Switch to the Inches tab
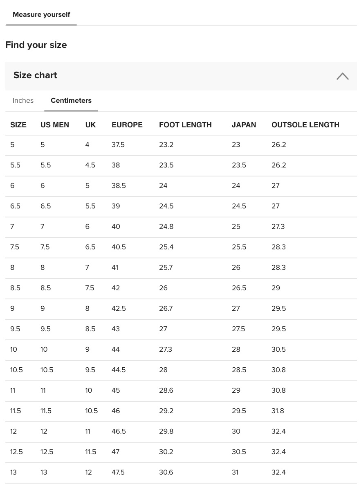359x493 pixels. (x=23, y=101)
